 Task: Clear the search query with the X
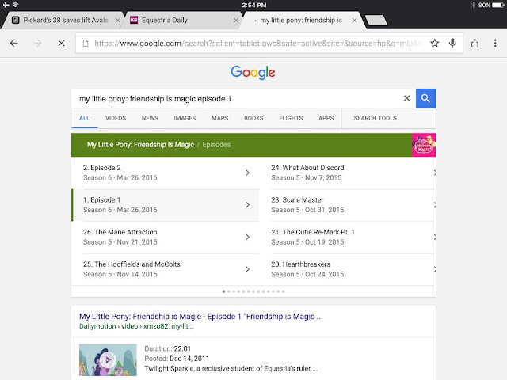coord(406,98)
